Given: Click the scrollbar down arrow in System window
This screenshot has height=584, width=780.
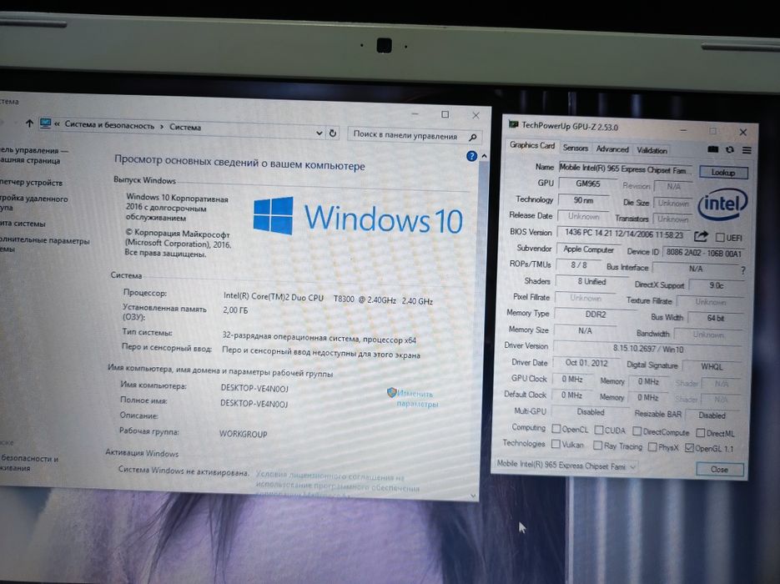Looking at the screenshot, I should (x=473, y=496).
